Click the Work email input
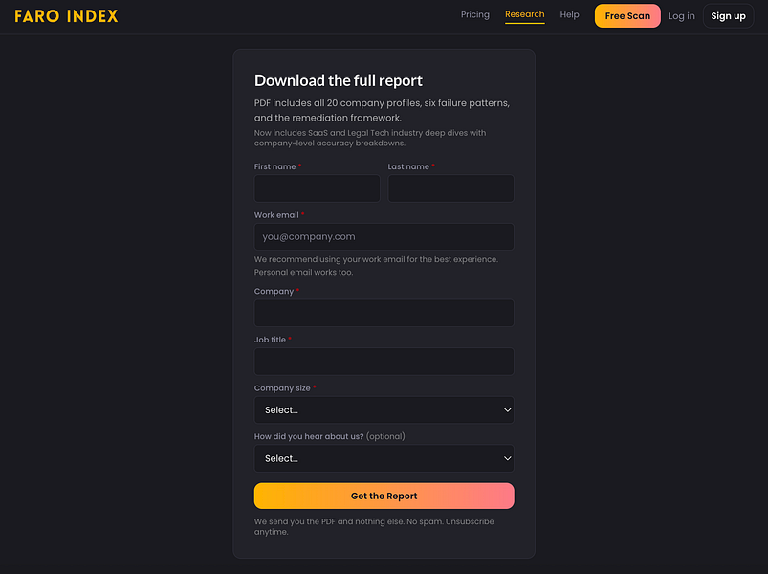Screen dimensions: 768x574 click(384, 237)
